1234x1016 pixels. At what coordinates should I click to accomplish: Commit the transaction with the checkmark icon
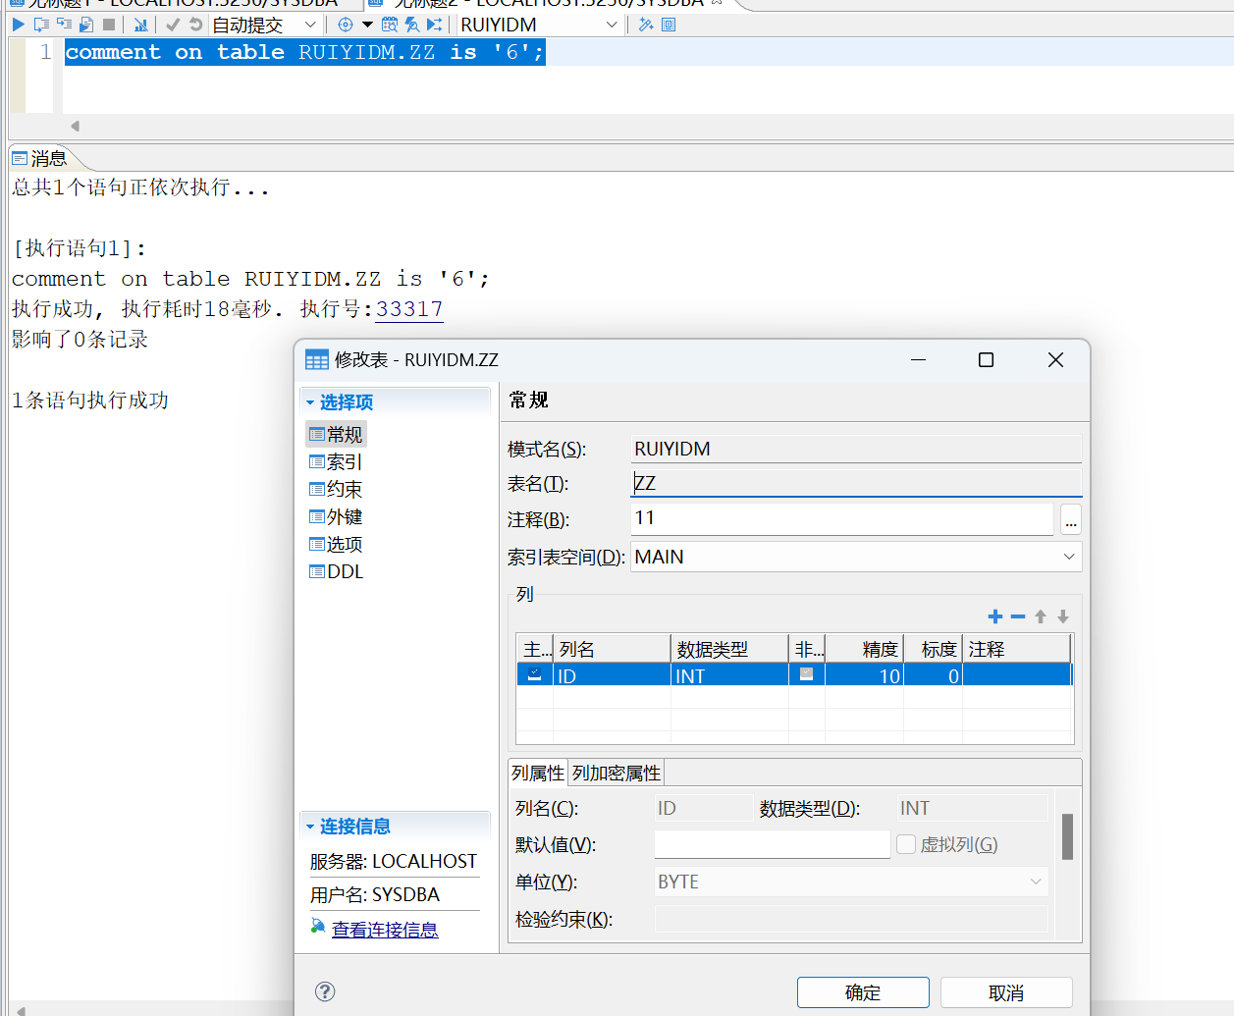click(173, 25)
